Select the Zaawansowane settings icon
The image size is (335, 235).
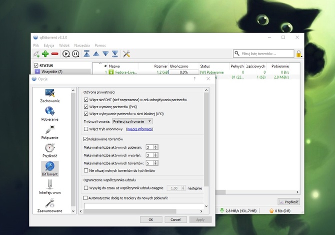pyautogui.click(x=50, y=205)
